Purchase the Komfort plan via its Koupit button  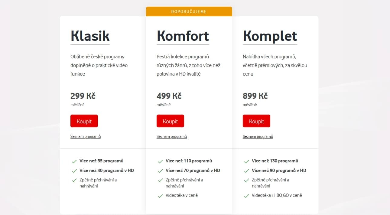170,121
